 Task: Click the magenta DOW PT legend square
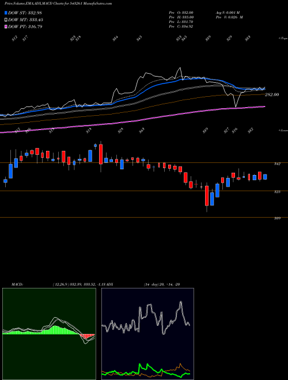(6, 26)
